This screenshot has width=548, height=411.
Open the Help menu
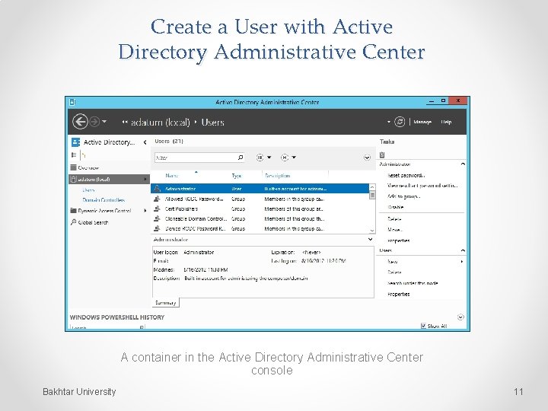tap(446, 122)
